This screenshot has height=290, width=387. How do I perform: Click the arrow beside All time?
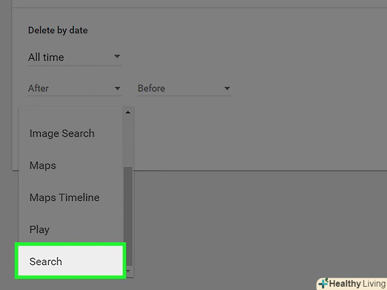pos(117,57)
